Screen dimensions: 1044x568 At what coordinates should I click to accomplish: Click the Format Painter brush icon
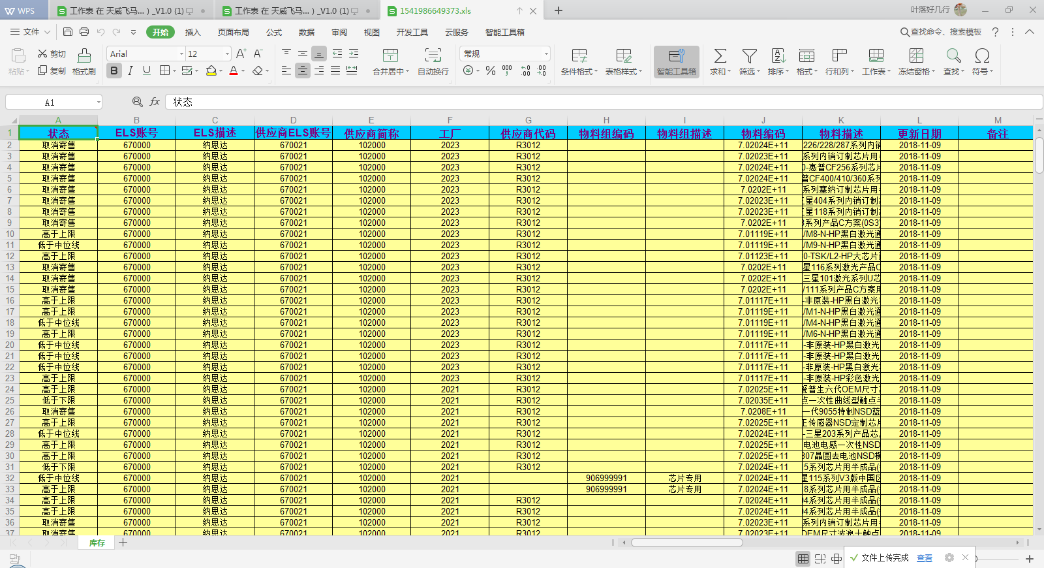coord(84,55)
